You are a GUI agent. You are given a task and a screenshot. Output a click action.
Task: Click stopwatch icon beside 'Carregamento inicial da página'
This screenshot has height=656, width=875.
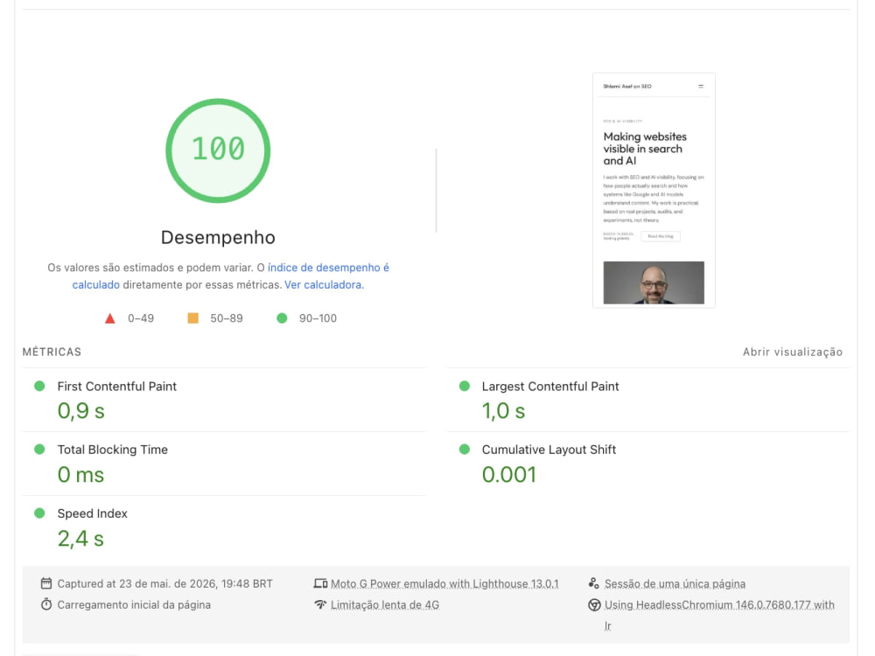pyautogui.click(x=46, y=604)
